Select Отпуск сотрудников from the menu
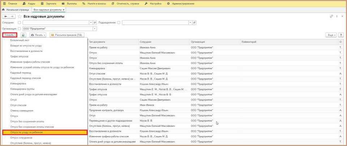The image size is (347, 146). pyautogui.click(x=45, y=138)
